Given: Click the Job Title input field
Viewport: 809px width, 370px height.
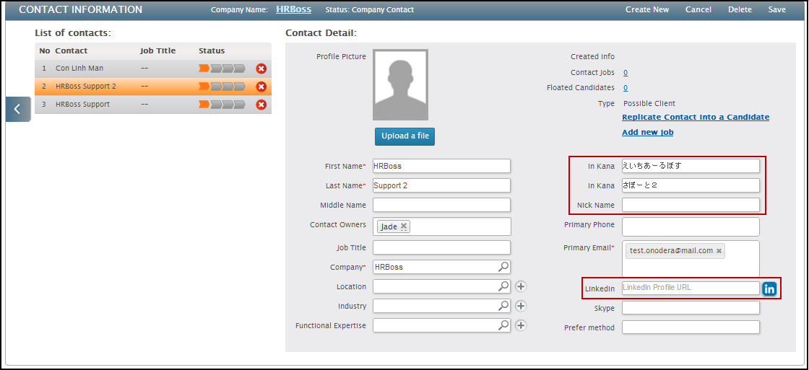Looking at the screenshot, I should pos(441,247).
